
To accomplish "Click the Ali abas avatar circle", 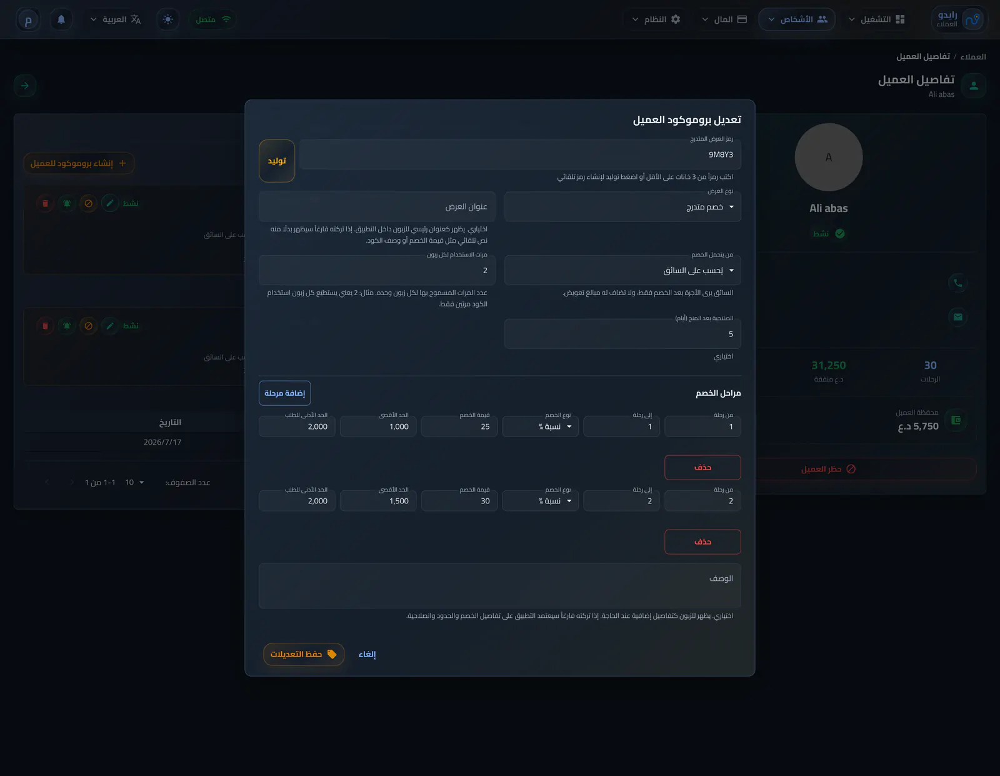I will point(829,157).
